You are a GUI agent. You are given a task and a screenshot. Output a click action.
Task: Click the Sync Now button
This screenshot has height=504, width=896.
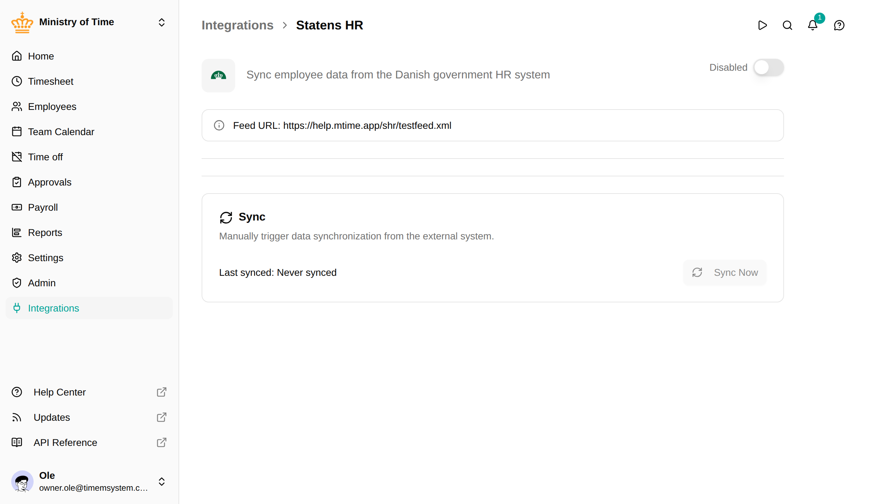725,272
